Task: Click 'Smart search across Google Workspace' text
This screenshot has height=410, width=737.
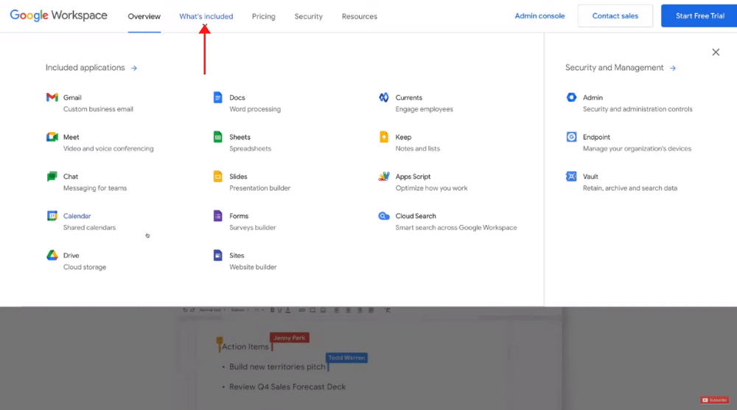Action: (x=456, y=228)
